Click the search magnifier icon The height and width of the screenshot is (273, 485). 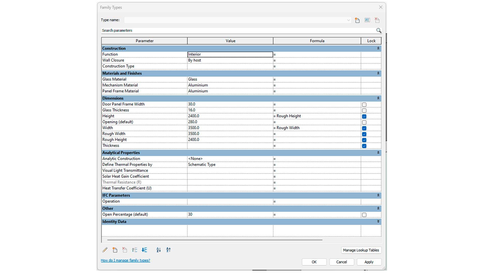point(379,31)
